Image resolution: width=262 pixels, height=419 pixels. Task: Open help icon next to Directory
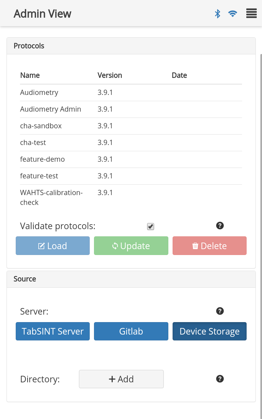(x=220, y=379)
